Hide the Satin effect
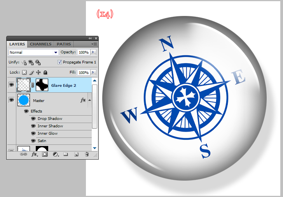This screenshot has width=283, height=197. (x=33, y=141)
